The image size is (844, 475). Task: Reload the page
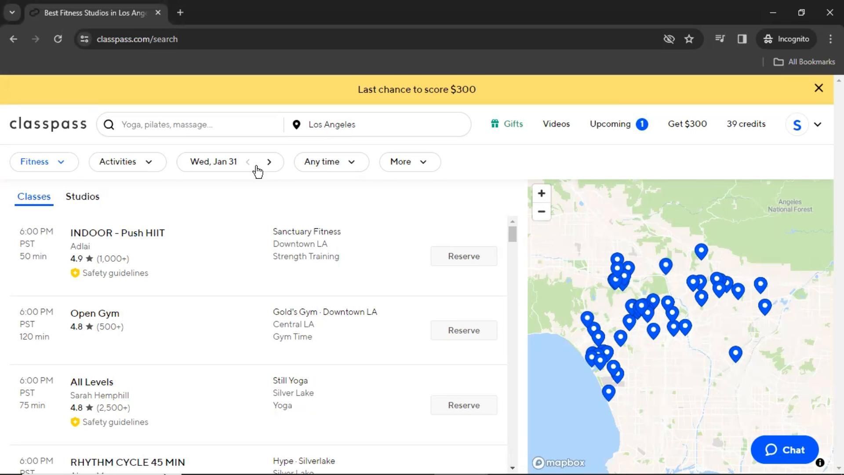tap(58, 39)
